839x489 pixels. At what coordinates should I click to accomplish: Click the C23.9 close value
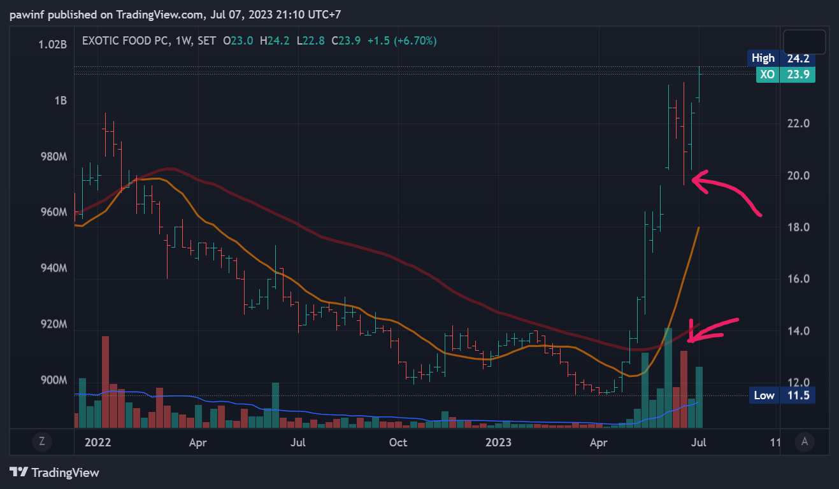coord(346,41)
